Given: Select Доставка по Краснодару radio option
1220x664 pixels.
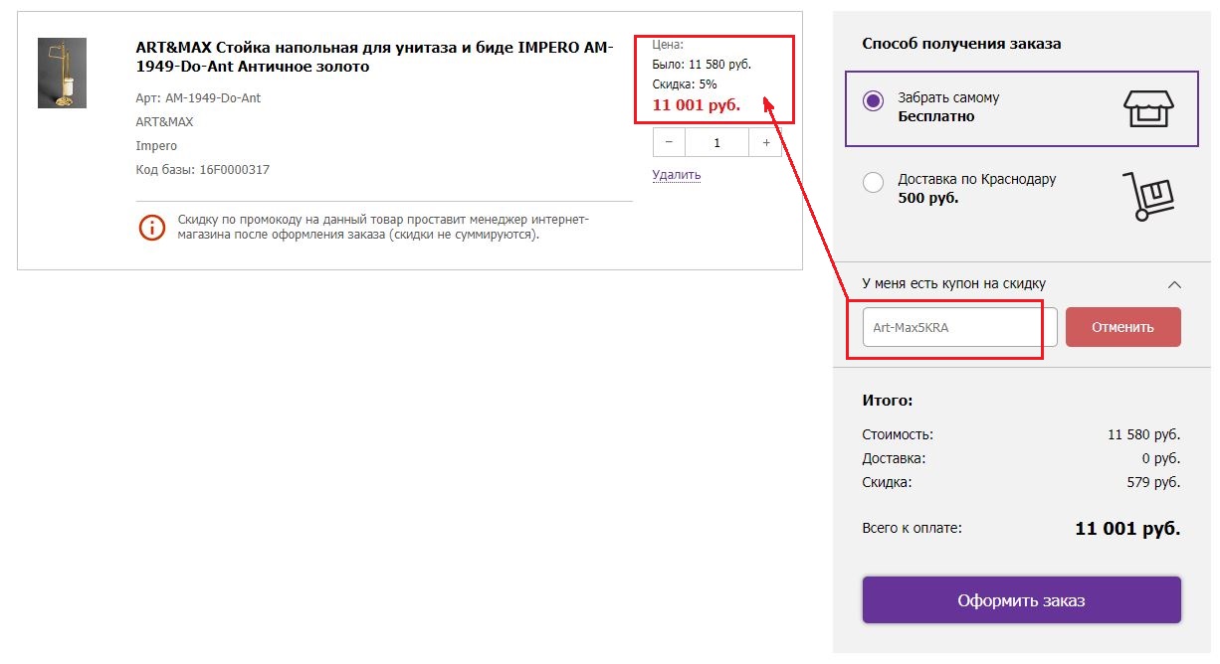Looking at the screenshot, I should 873,182.
